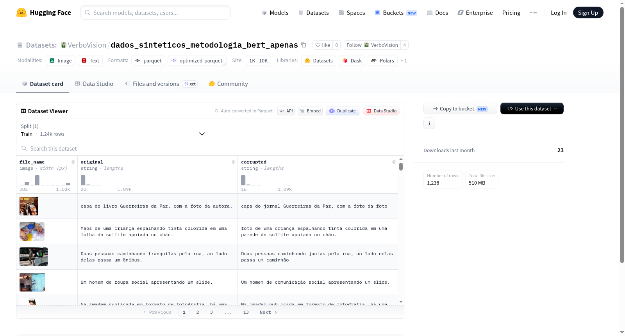Click the table vertical scrollbar thumb
625x336 pixels.
401,167
